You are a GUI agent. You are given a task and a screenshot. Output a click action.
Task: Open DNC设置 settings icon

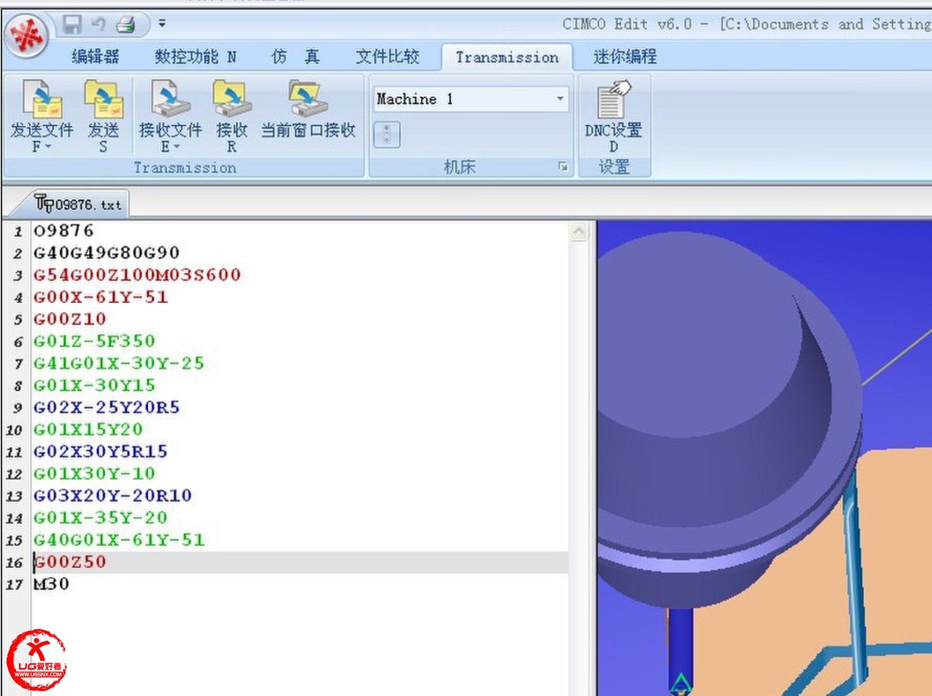click(613, 99)
